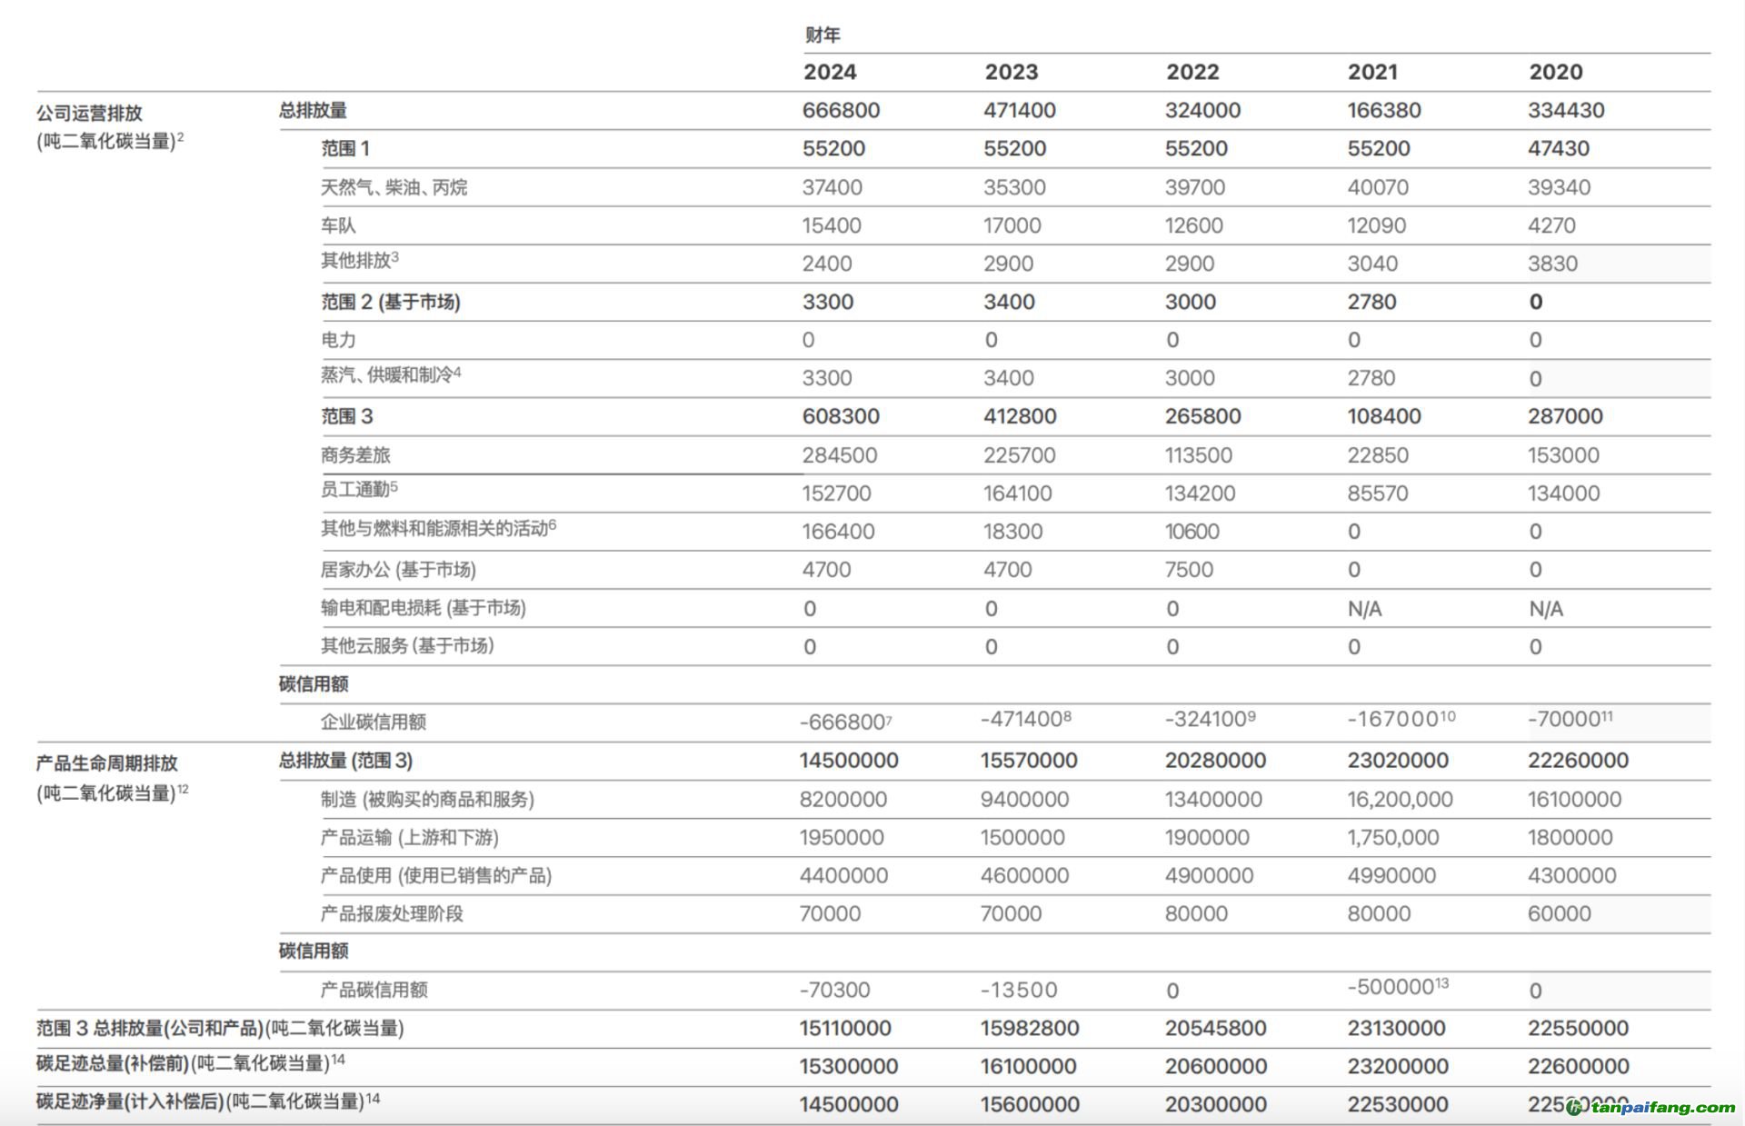Click the 22850 business travel value
Viewport: 1745px width, 1126px height.
coord(1378,455)
